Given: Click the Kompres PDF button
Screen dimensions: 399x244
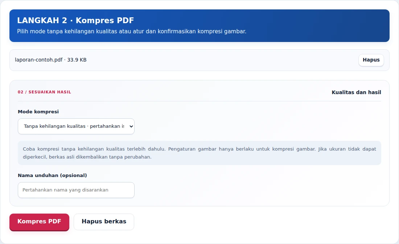Looking at the screenshot, I should click(39, 222).
